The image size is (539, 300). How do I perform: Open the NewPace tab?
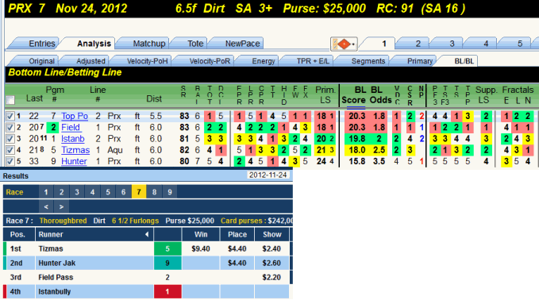pos(239,44)
